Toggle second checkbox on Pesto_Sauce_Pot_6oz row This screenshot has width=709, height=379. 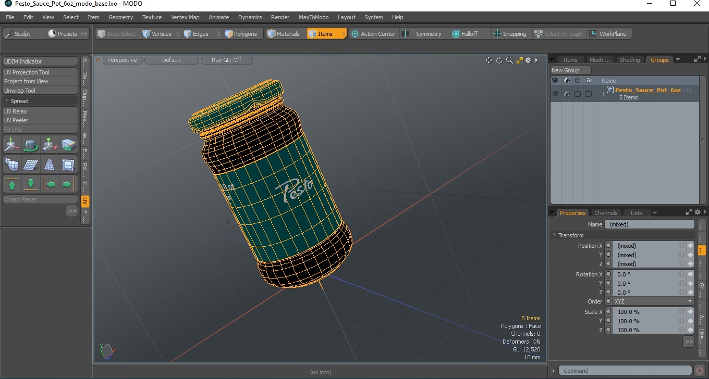[x=588, y=94]
